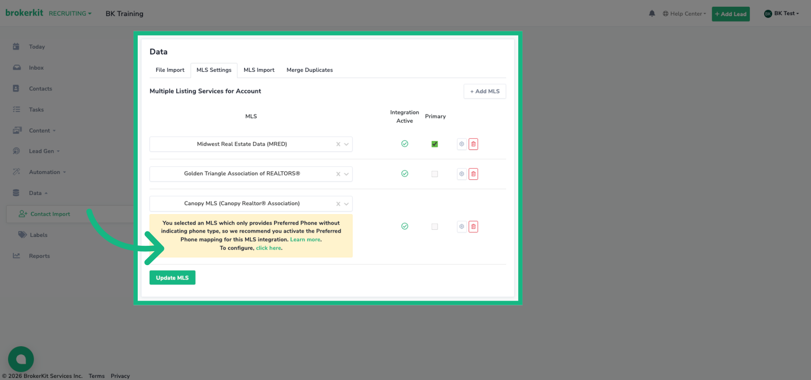Expand the MRED dropdown chevron
The height and width of the screenshot is (380, 811).
click(346, 144)
